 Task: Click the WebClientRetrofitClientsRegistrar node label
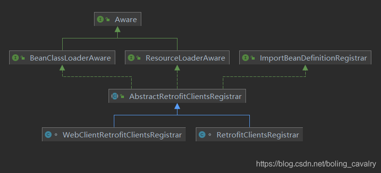[x=122, y=135]
